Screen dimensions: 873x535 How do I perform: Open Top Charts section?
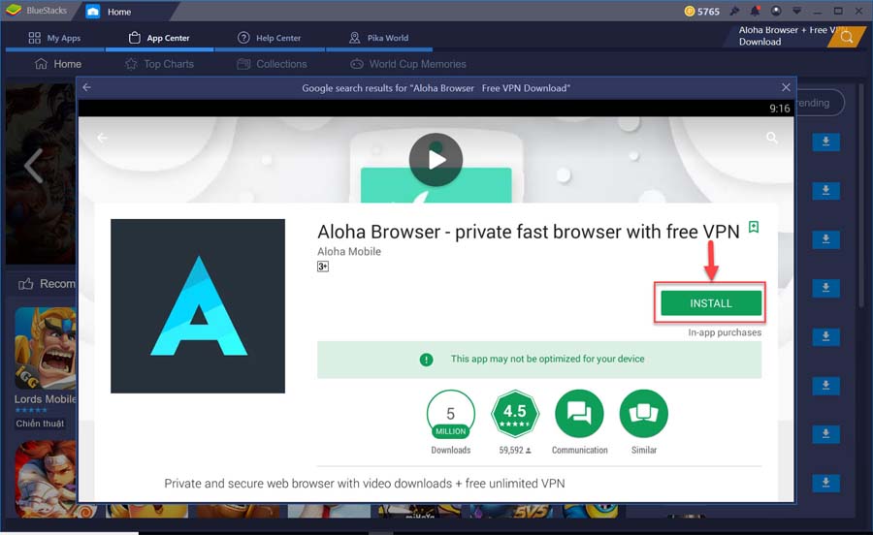159,64
